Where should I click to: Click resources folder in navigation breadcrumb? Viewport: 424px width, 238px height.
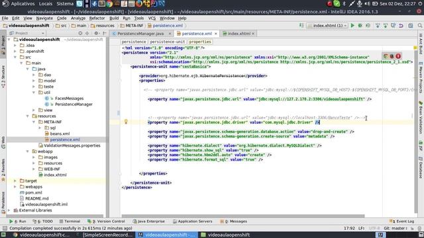(103, 26)
